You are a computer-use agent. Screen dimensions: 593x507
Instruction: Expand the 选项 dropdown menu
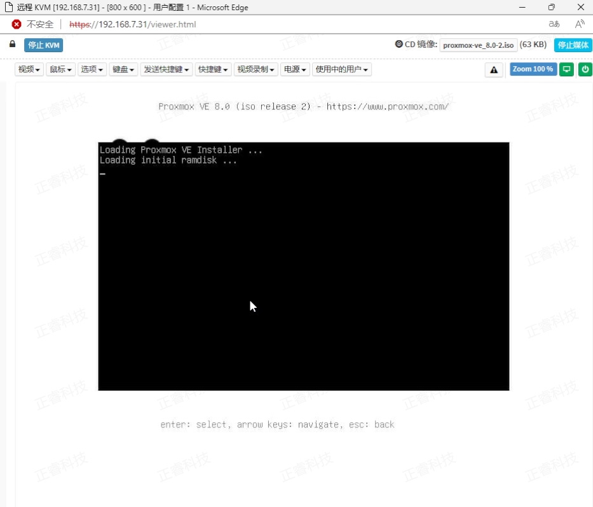click(x=92, y=69)
